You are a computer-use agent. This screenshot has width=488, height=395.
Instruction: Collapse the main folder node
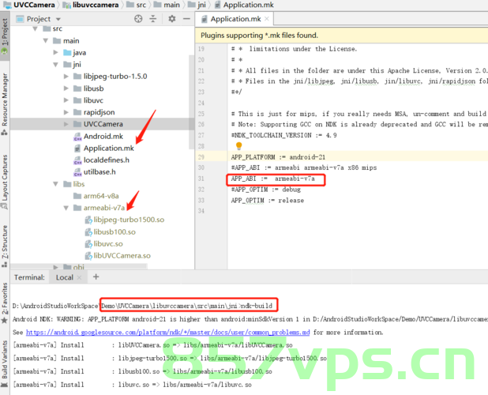(46, 41)
